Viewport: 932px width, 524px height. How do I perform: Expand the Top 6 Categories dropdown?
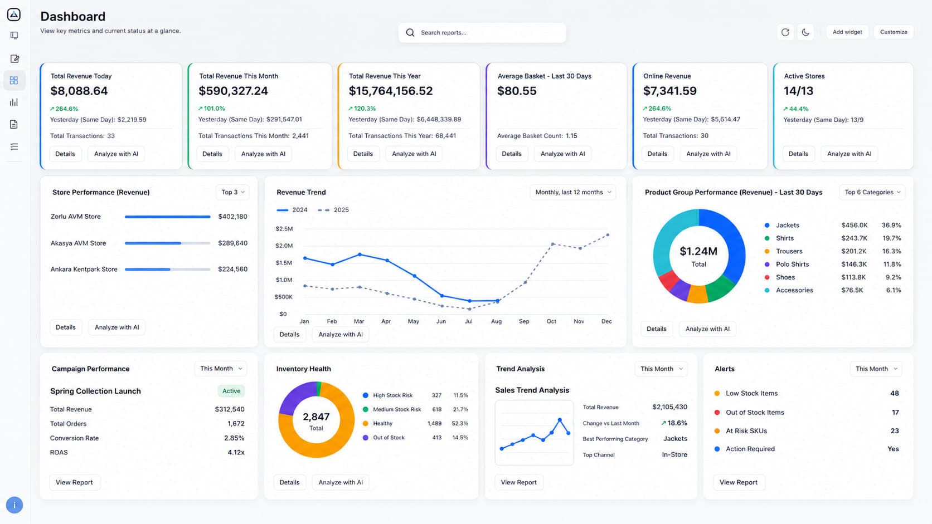click(x=872, y=192)
